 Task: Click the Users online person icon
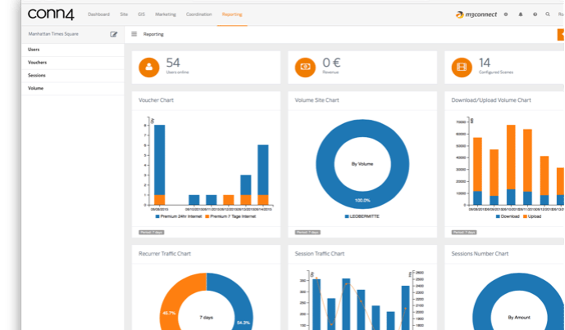(x=149, y=67)
